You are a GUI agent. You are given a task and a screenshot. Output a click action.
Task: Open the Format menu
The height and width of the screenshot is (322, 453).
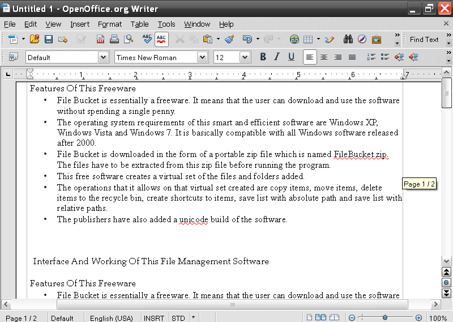(x=110, y=24)
